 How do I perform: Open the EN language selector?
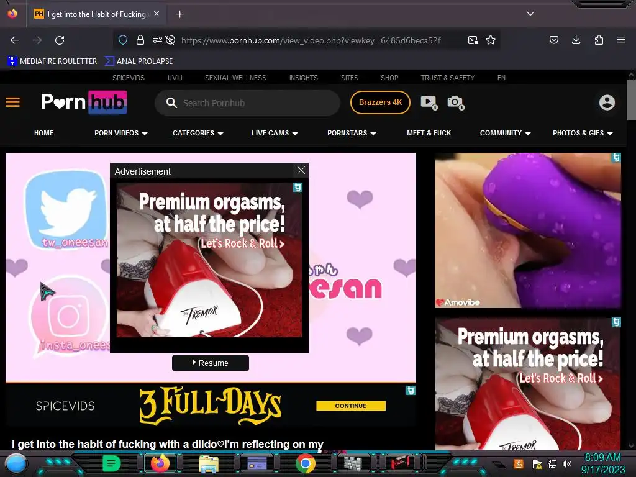[501, 78]
